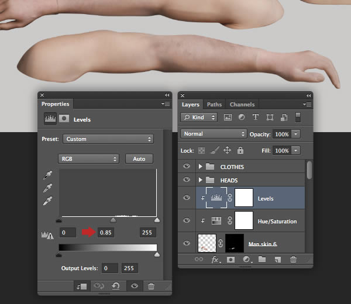The image size is (351, 304).
Task: Click the input white point slider
Action: [x=157, y=220]
